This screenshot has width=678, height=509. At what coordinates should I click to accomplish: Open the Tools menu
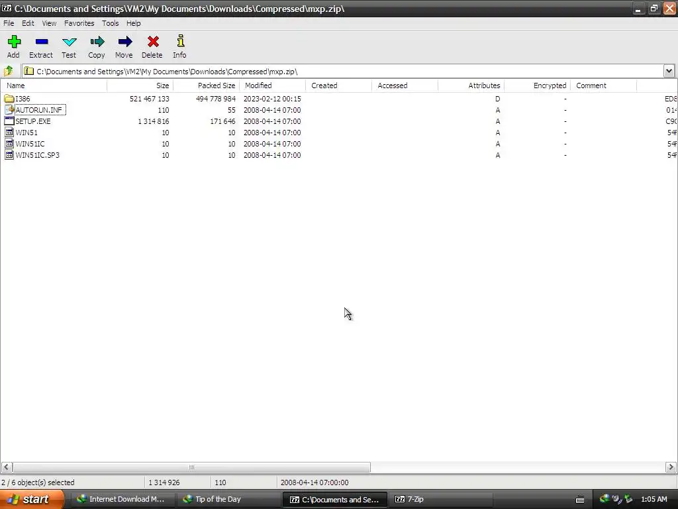pyautogui.click(x=111, y=23)
